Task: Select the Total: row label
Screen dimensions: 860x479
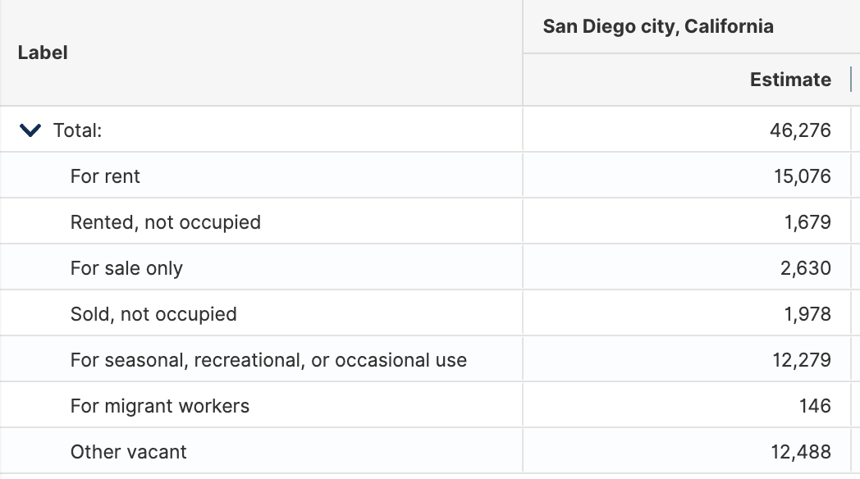Action: tap(77, 130)
